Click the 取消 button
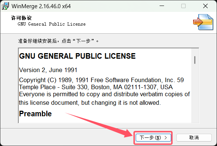This screenshot has width=217, height=146. point(194,137)
